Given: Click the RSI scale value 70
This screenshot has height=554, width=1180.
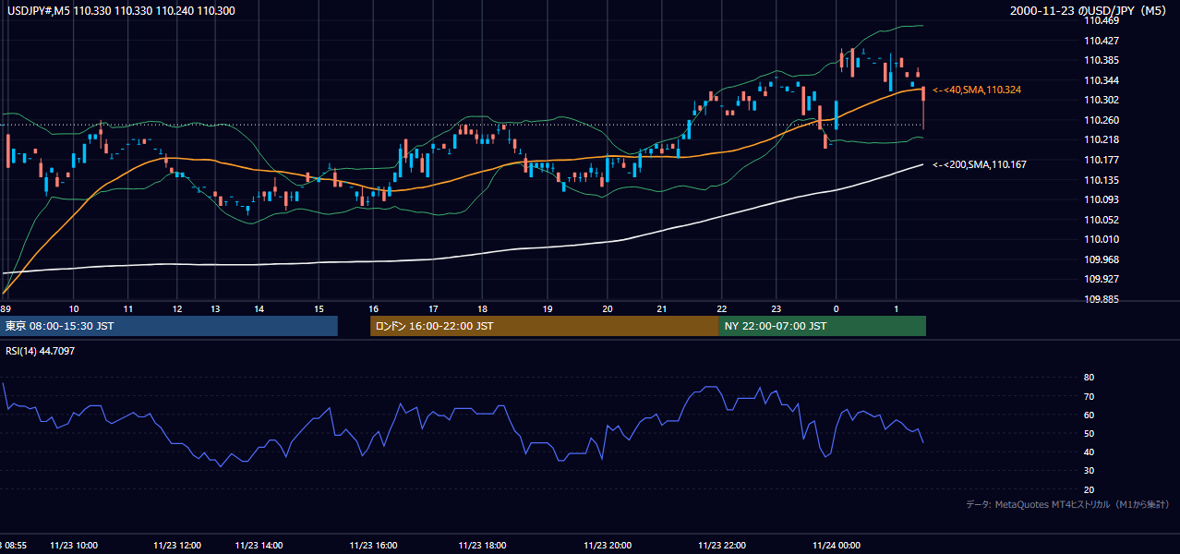Looking at the screenshot, I should 1089,396.
